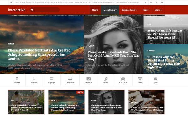188x117 pixels.
Task: Open the Google Plus social icon
Action: (x=156, y=2)
